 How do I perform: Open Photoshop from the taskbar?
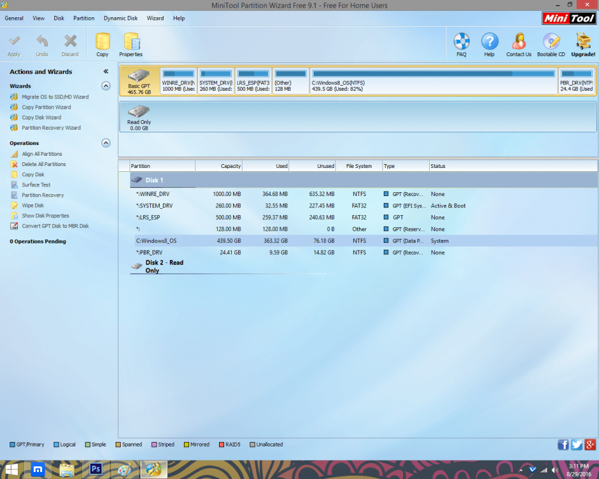tap(96, 469)
